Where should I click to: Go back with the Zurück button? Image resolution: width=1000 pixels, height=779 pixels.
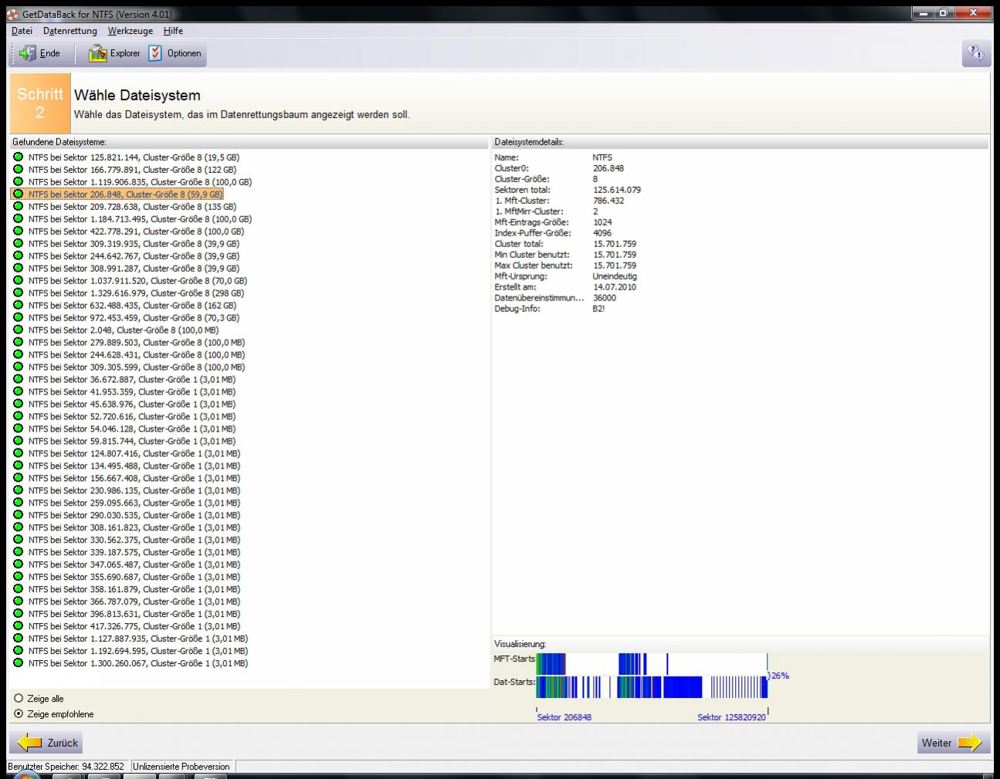(x=46, y=743)
